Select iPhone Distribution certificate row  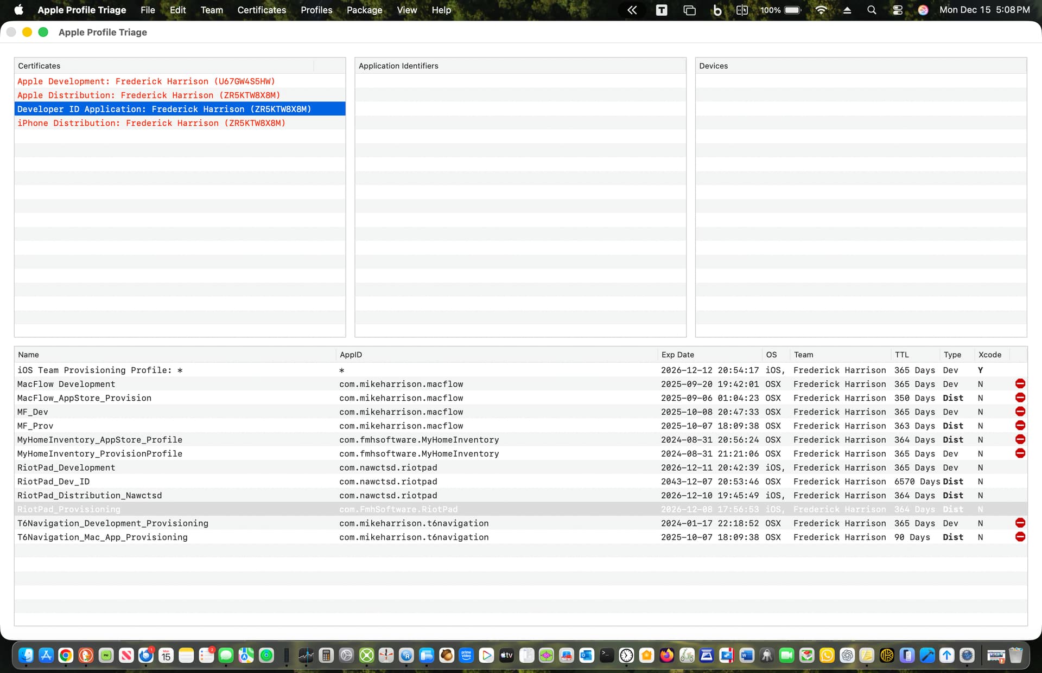click(x=151, y=123)
